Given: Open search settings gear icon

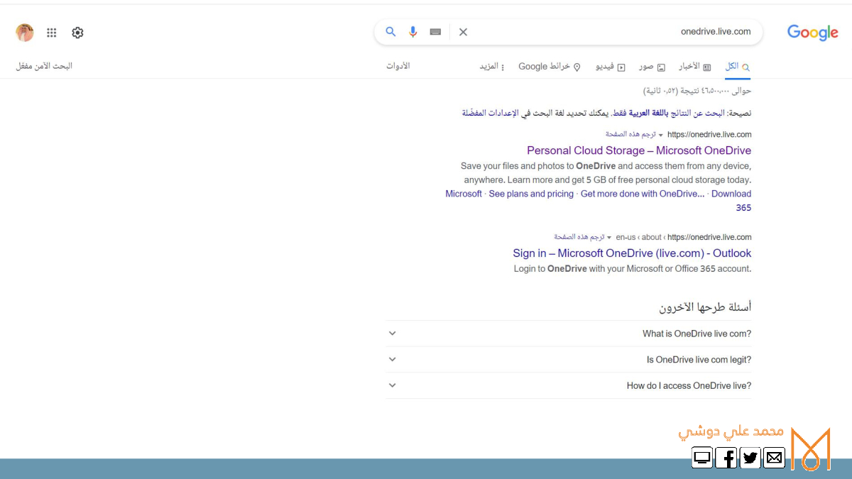Looking at the screenshot, I should tap(77, 33).
